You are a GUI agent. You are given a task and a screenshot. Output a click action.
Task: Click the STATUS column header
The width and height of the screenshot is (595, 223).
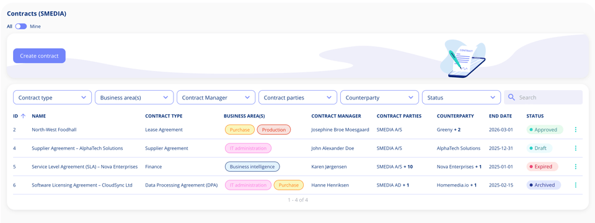click(535, 116)
